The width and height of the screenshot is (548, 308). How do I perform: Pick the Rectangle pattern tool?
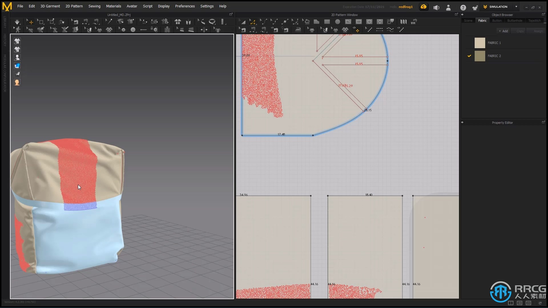click(x=327, y=22)
